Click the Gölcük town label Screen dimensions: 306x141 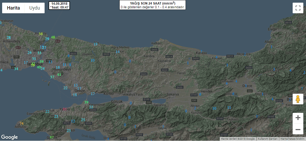click(x=117, y=101)
